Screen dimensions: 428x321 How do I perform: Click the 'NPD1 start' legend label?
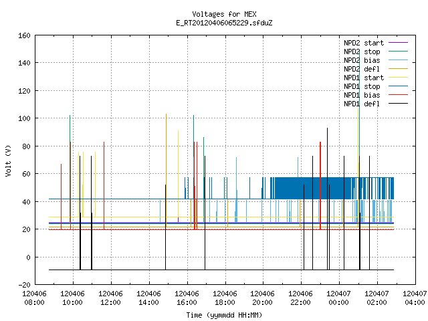[x=364, y=78]
